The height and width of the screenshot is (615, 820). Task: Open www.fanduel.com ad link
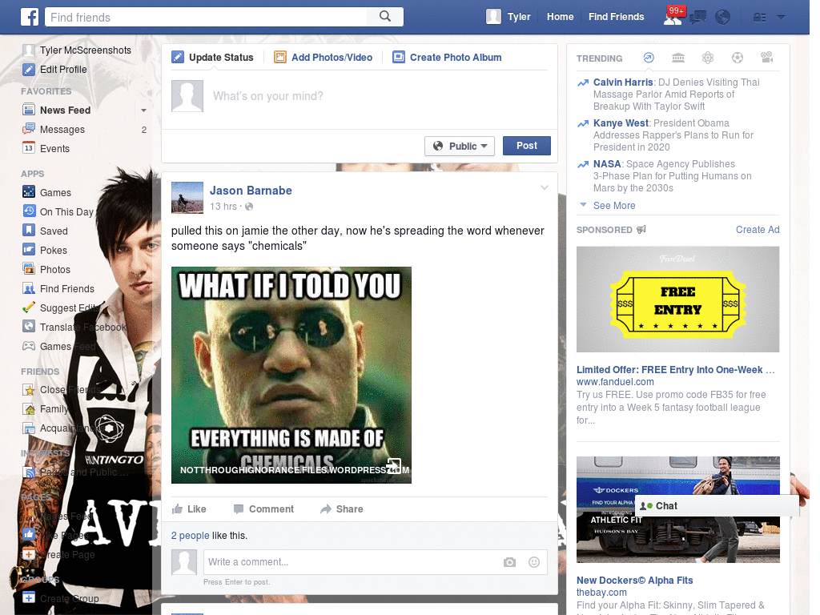(x=615, y=382)
